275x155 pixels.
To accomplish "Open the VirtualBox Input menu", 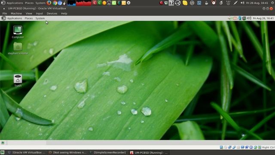I will coord(39,13).
